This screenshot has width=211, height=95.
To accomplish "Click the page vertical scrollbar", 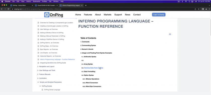I will (210, 27).
